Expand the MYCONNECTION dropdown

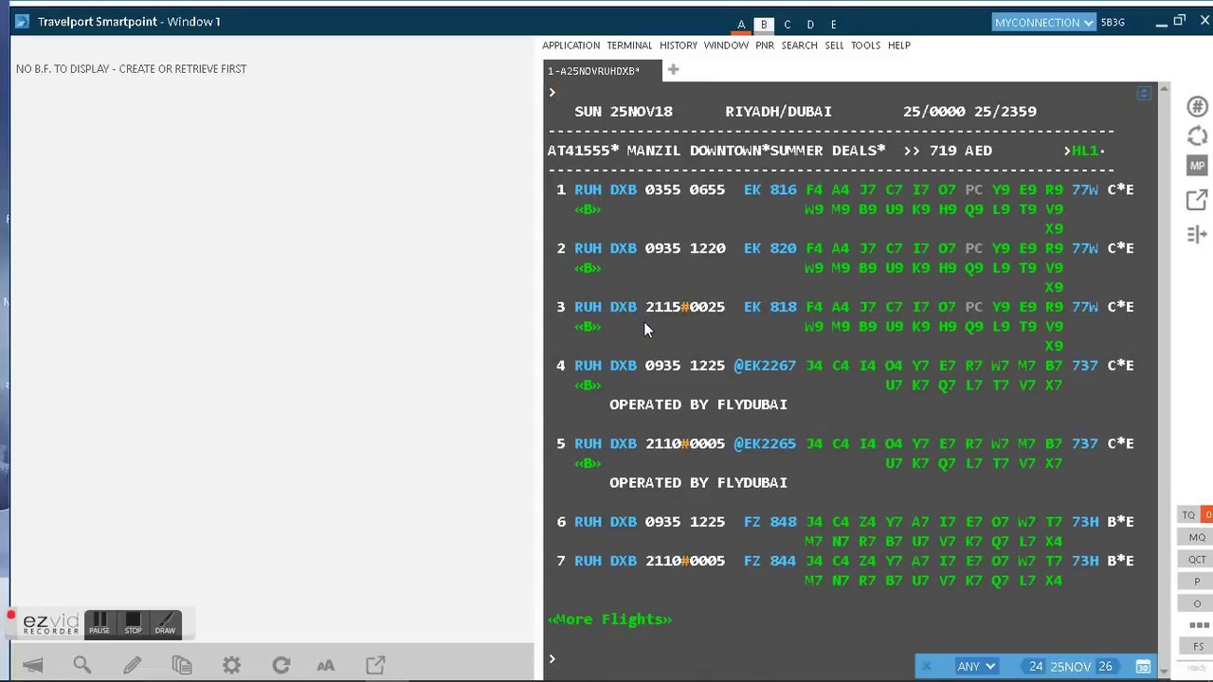tap(1043, 23)
